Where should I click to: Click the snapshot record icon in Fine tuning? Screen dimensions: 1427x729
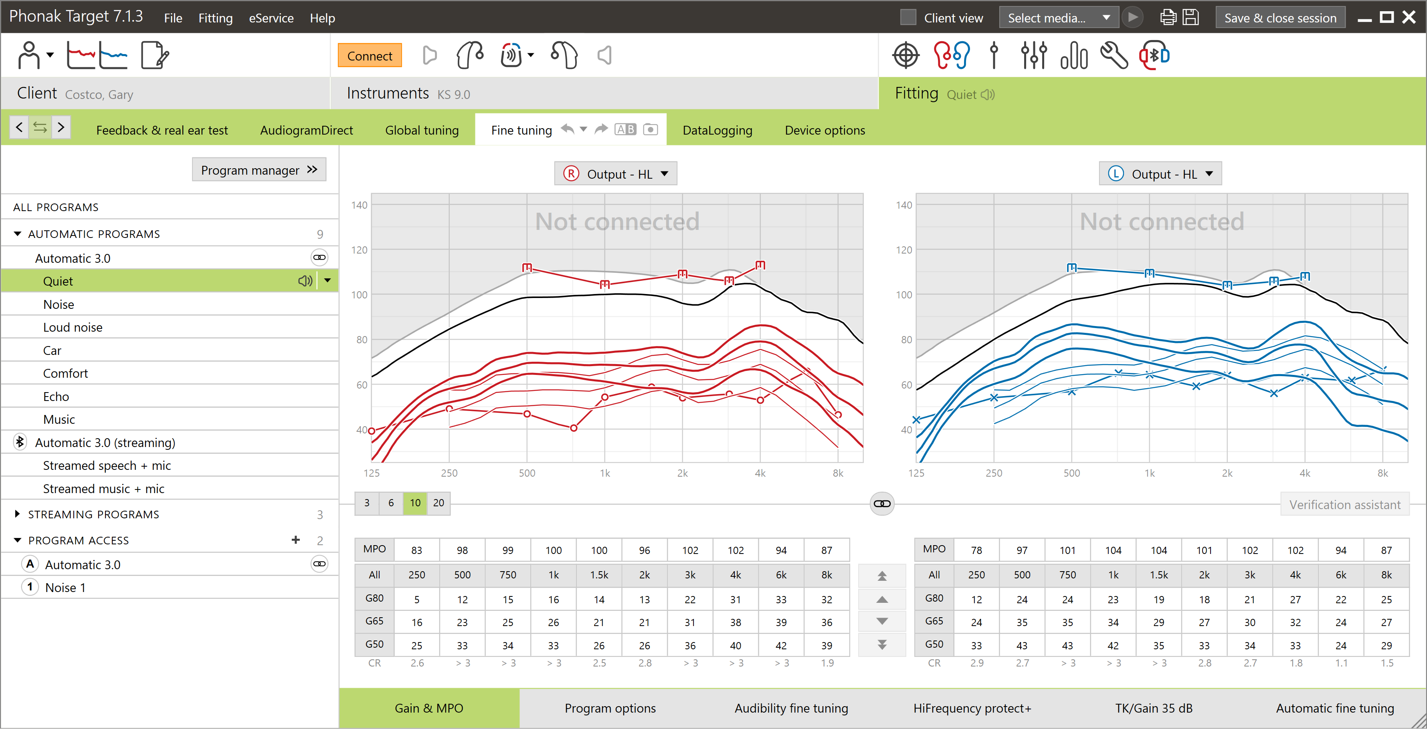(x=650, y=129)
